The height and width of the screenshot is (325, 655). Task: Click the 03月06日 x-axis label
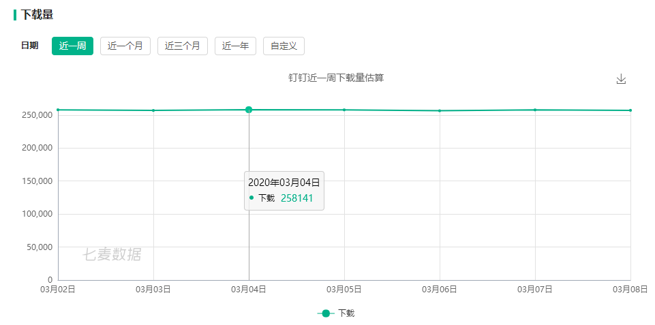click(440, 289)
